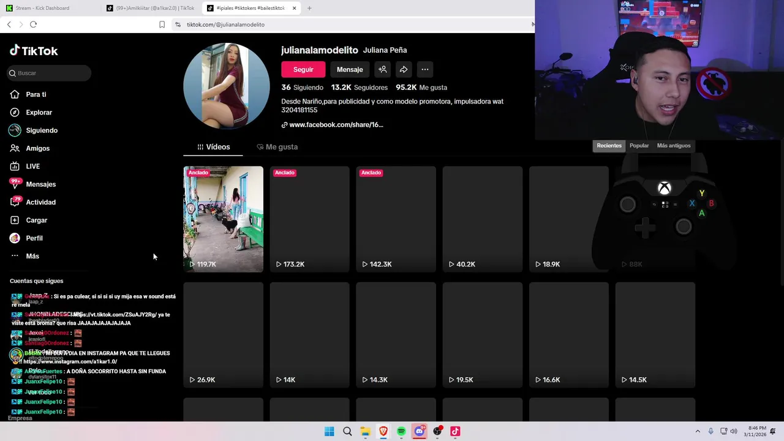
Task: Open pinned video with 119.7K views
Action: tap(224, 219)
